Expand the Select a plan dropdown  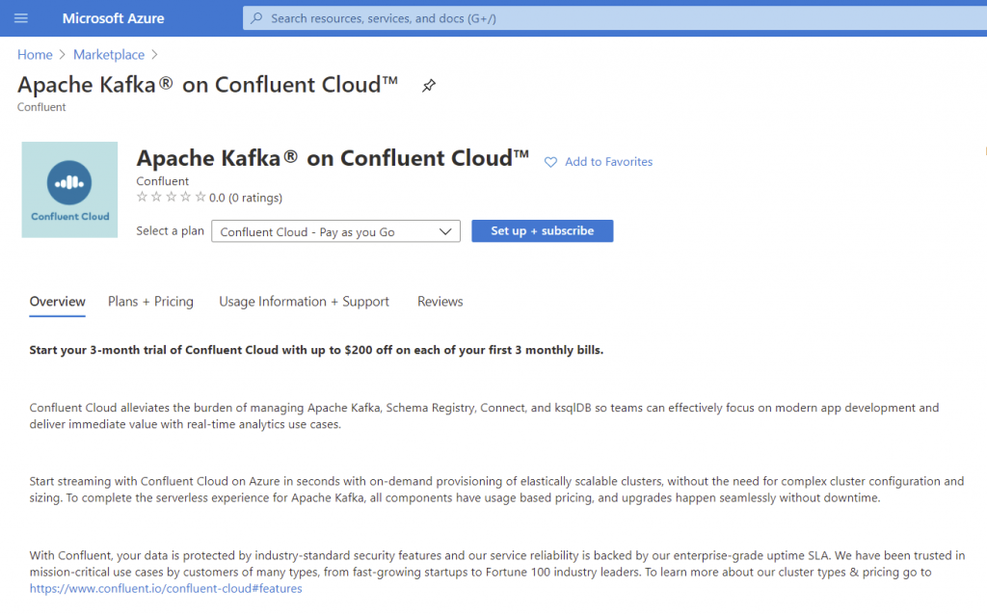coord(335,231)
